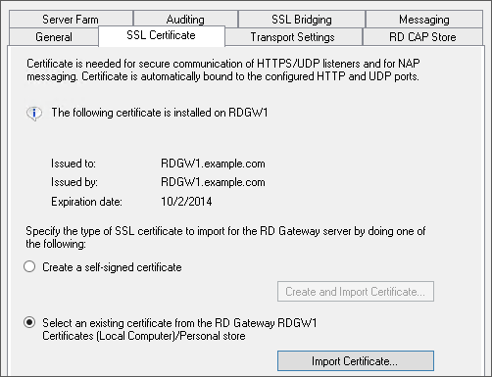The width and height of the screenshot is (492, 377).
Task: Click 'The following certificate is installed' message
Action: pyautogui.click(x=160, y=113)
